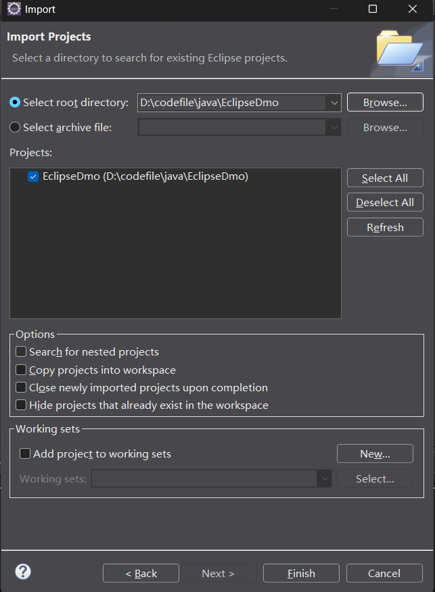Enable Add project to working sets

pos(25,453)
